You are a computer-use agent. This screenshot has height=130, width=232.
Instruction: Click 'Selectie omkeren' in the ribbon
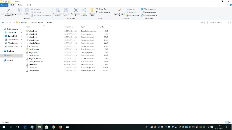[x=149, y=15]
